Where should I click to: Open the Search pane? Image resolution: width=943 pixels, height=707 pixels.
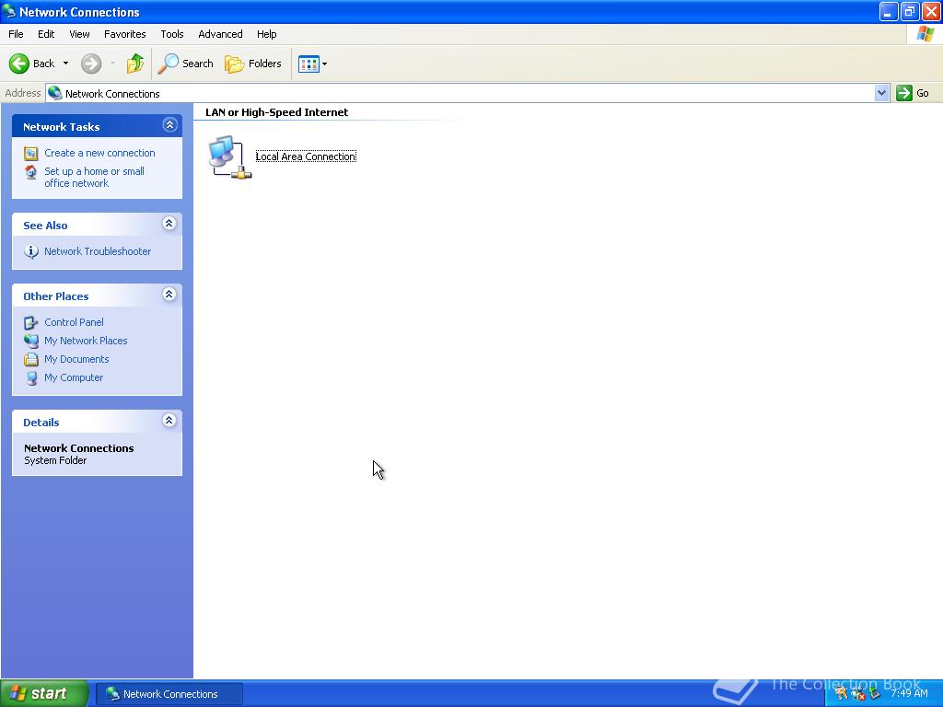pyautogui.click(x=185, y=64)
